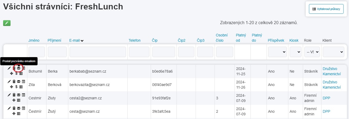Expand the Kiosk filter dropdown
This screenshot has width=349, height=119.
[295, 52]
